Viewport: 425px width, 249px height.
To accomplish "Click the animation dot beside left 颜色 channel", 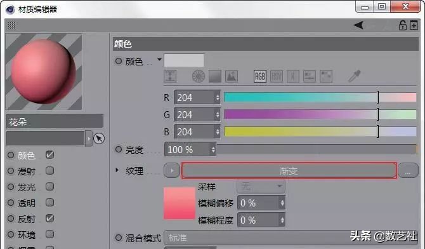I will (x=11, y=155).
